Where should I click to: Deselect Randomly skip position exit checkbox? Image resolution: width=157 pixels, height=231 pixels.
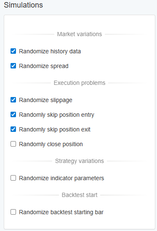coord(13,129)
